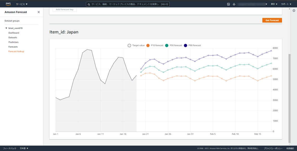Viewport: 297px width, 151px height.
Task: Open the CloudShell terminal icon
Action: pos(228,4)
